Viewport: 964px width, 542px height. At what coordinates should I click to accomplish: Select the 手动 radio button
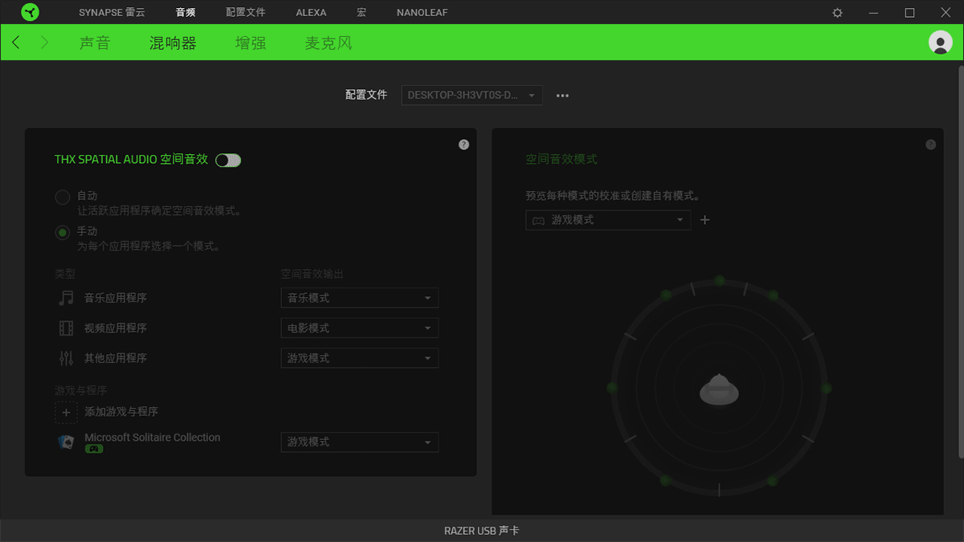(62, 232)
